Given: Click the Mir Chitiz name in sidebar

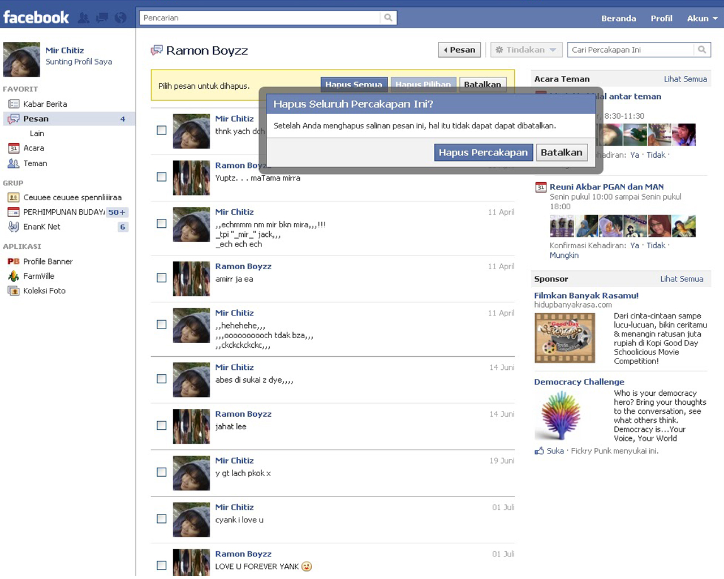Looking at the screenshot, I should pyautogui.click(x=64, y=50).
